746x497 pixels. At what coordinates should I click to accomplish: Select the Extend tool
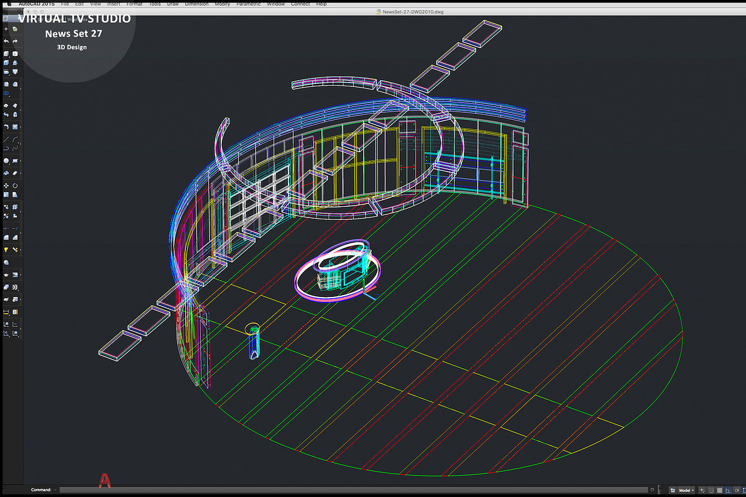[x=15, y=228]
